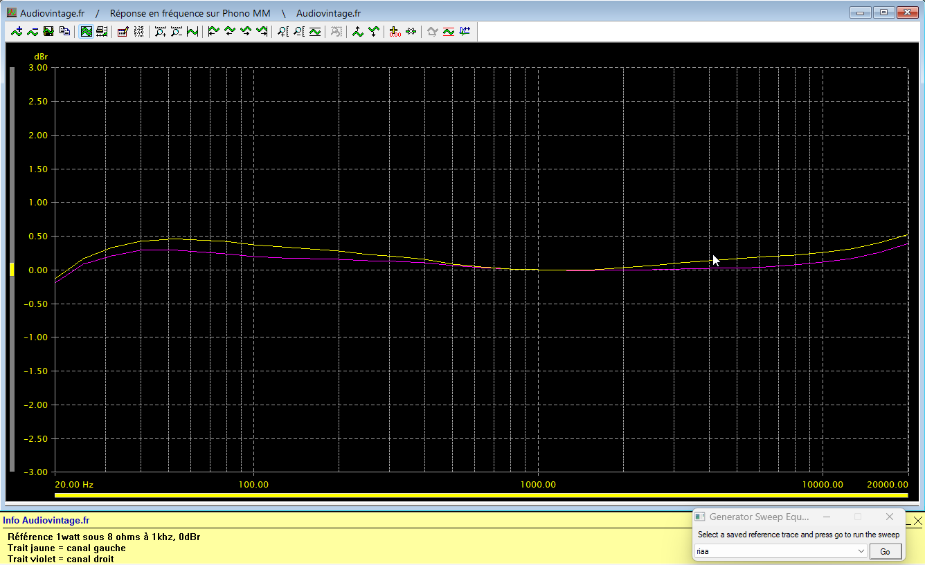The width and height of the screenshot is (925, 565).
Task: Click the upward peak arrow icon
Action: [357, 31]
